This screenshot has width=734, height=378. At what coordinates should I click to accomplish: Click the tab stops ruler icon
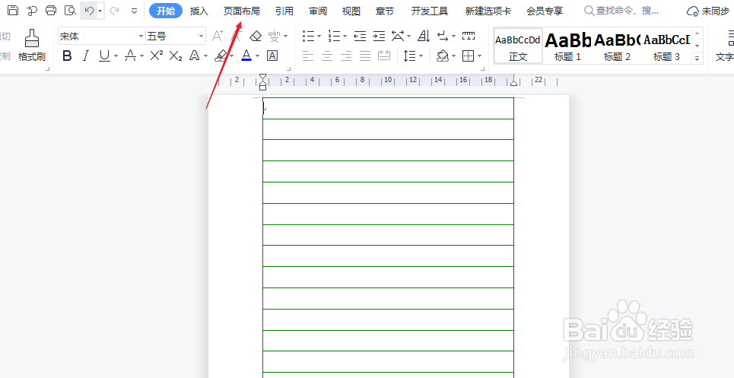(x=469, y=36)
